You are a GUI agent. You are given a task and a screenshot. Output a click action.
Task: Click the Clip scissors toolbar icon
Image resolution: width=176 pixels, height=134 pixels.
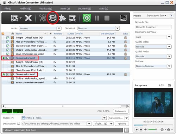pyautogui.click(x=43, y=18)
